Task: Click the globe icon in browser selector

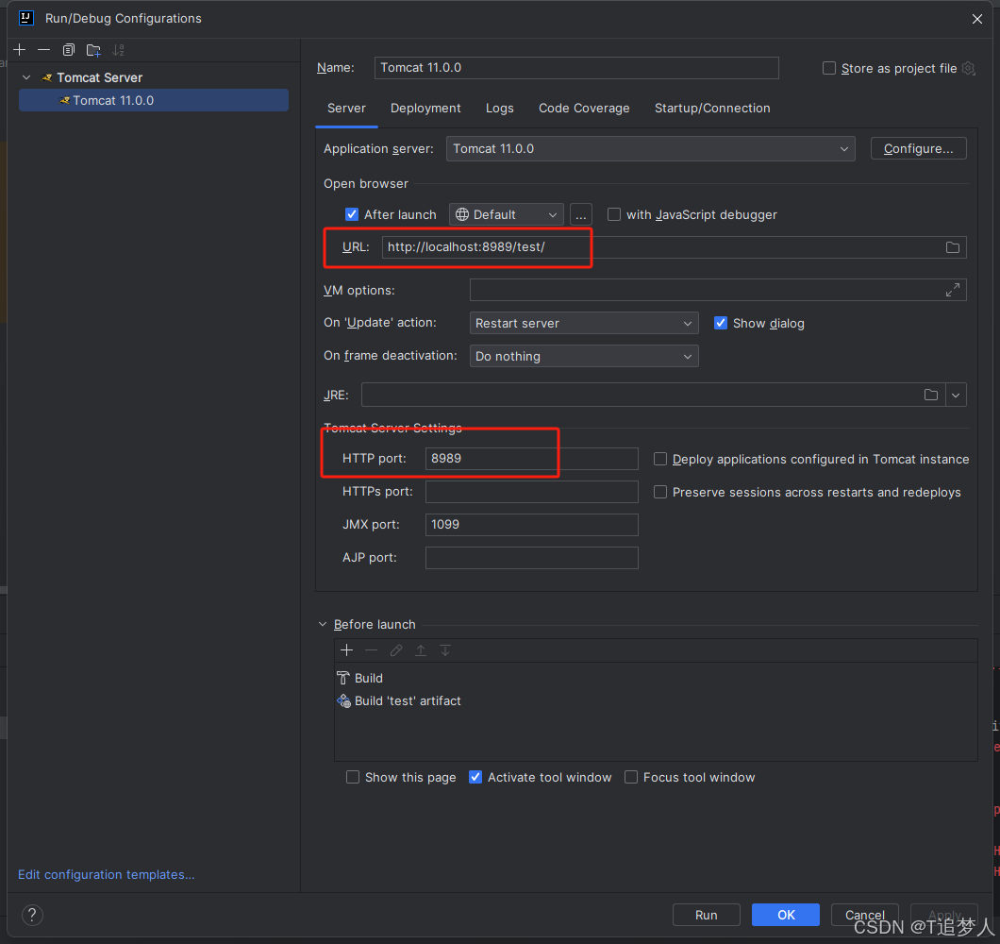Action: tap(461, 214)
